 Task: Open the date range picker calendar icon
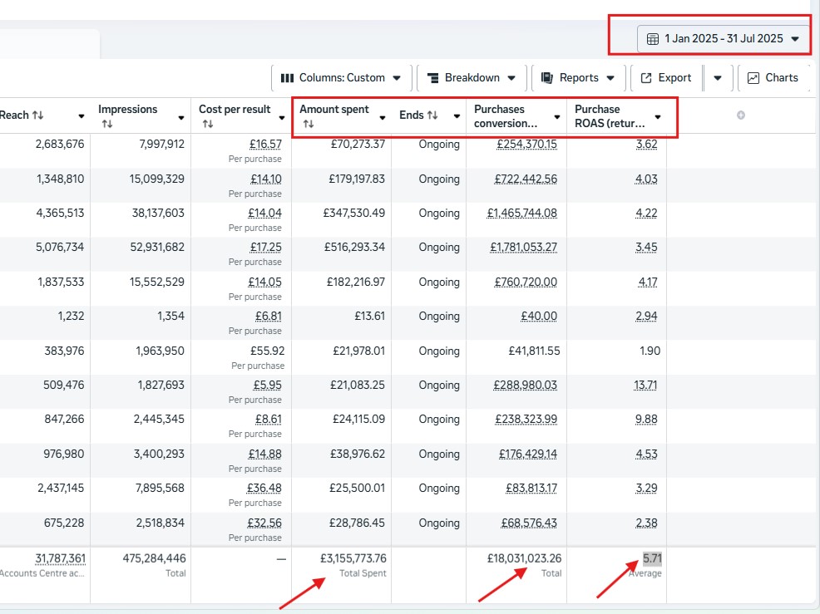pos(653,39)
